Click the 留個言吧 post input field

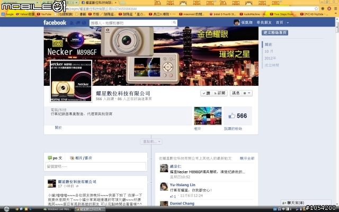pyautogui.click(x=96, y=166)
